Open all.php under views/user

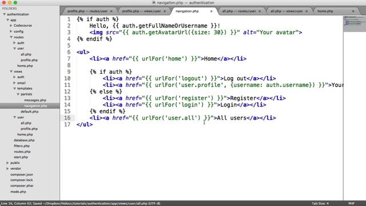tap(26, 123)
